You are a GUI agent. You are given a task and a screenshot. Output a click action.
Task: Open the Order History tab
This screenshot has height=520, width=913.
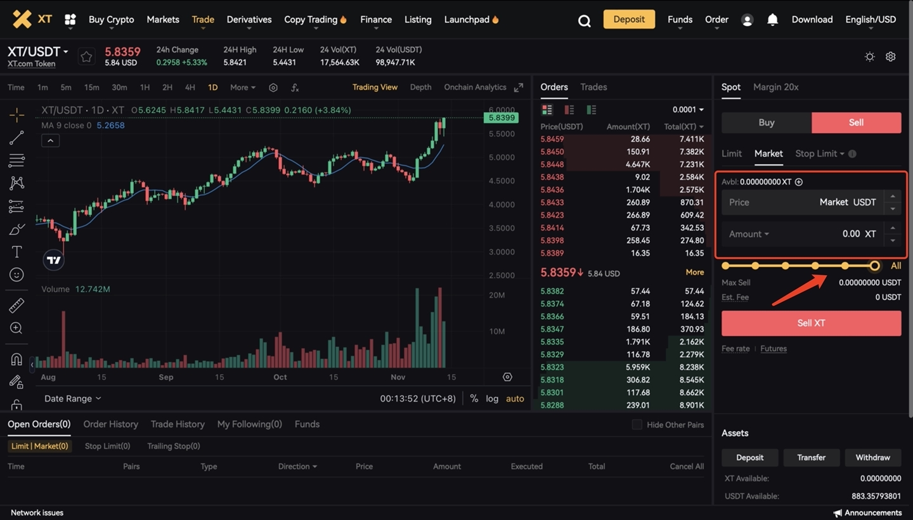click(110, 424)
